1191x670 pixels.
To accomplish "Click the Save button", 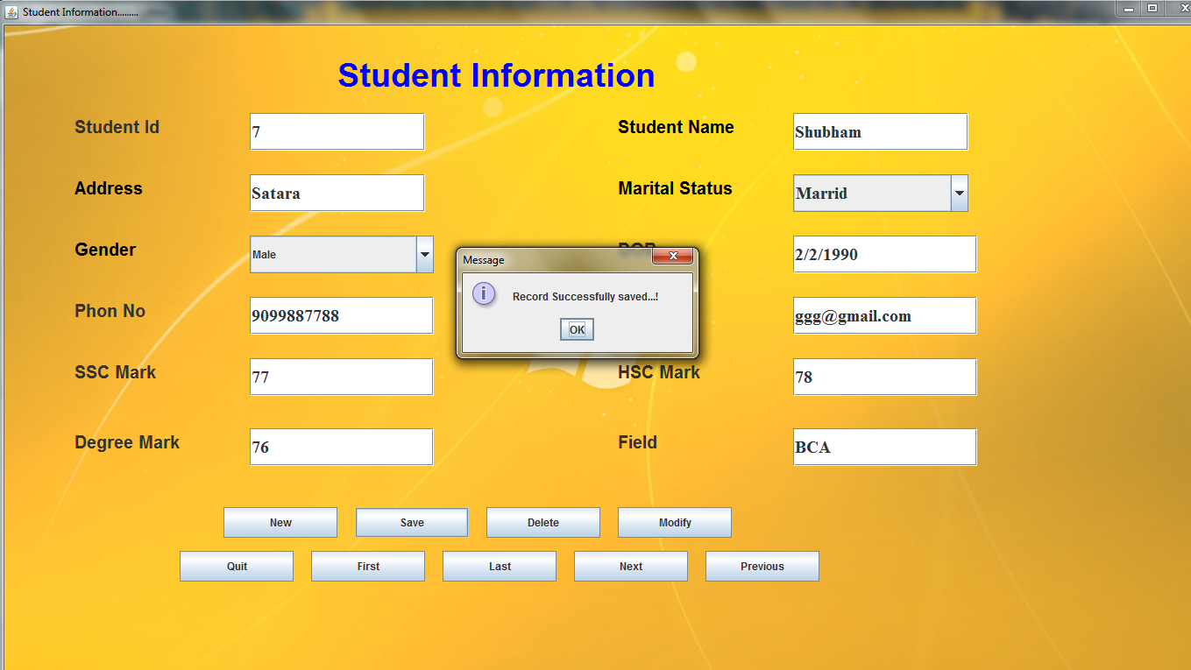I will (412, 522).
